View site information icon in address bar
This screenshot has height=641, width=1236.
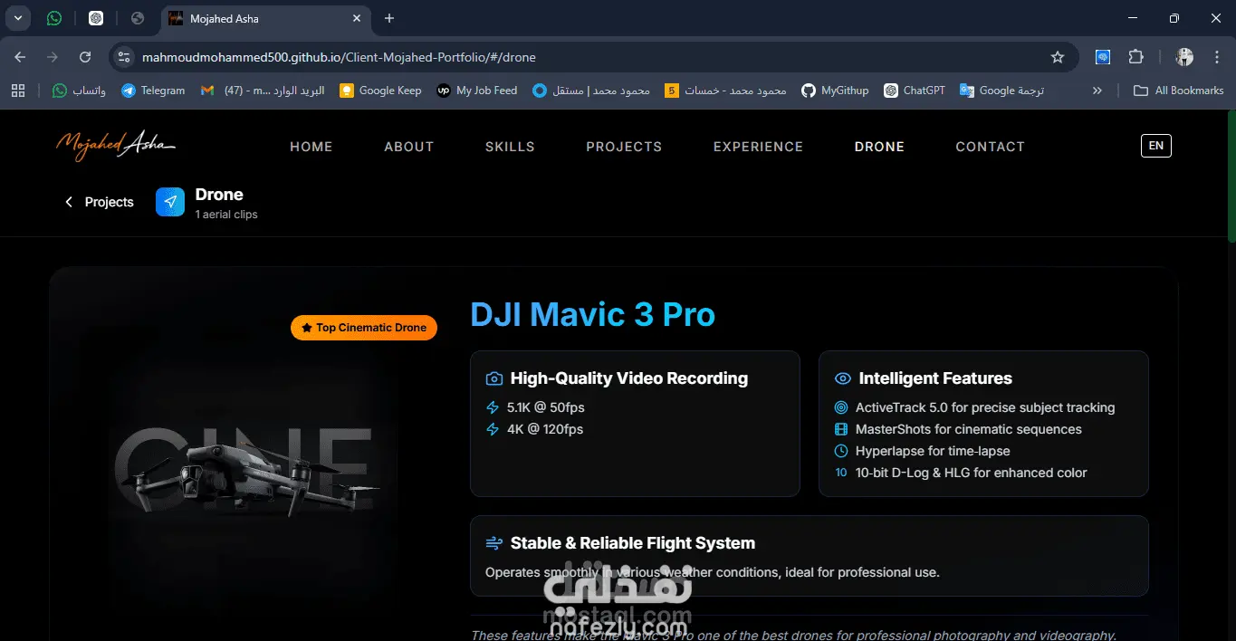tap(125, 57)
